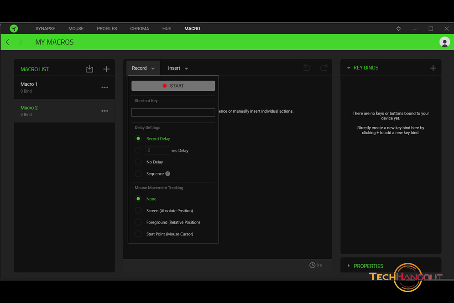Viewport: 454px width, 303px height.
Task: Open the Chroma tab
Action: (140, 29)
